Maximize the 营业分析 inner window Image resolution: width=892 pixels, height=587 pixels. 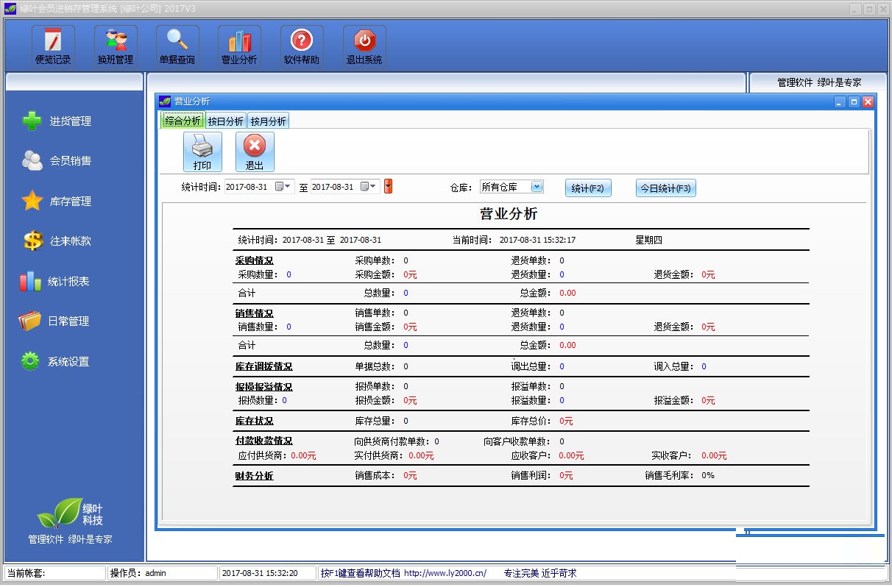click(854, 102)
